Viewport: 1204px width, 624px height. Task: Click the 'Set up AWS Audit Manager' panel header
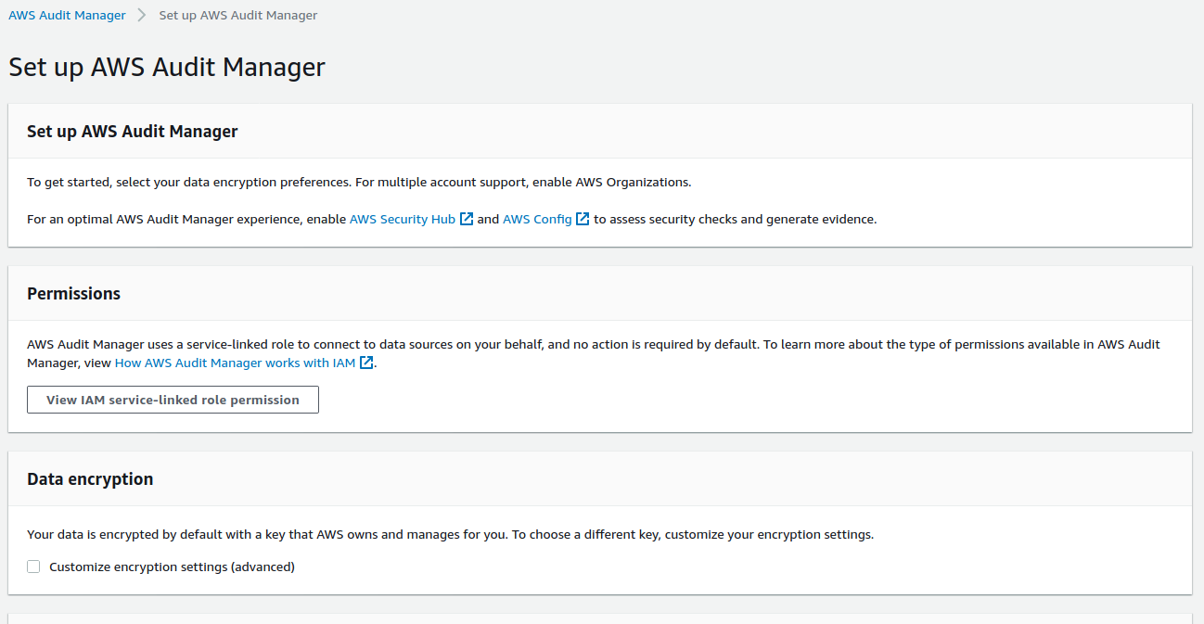(x=133, y=131)
